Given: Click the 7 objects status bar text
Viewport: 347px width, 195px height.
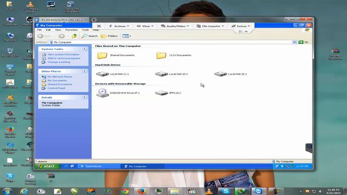Looking at the screenshot, I should (x=41, y=161).
